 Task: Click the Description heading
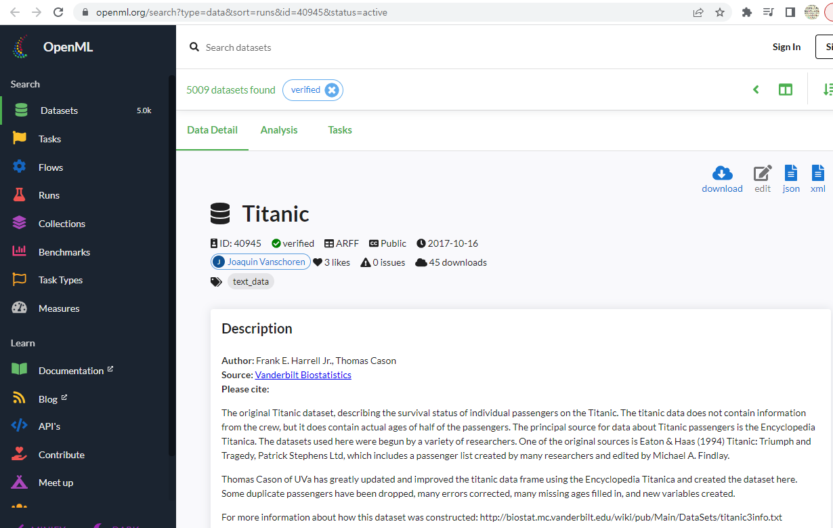257,329
